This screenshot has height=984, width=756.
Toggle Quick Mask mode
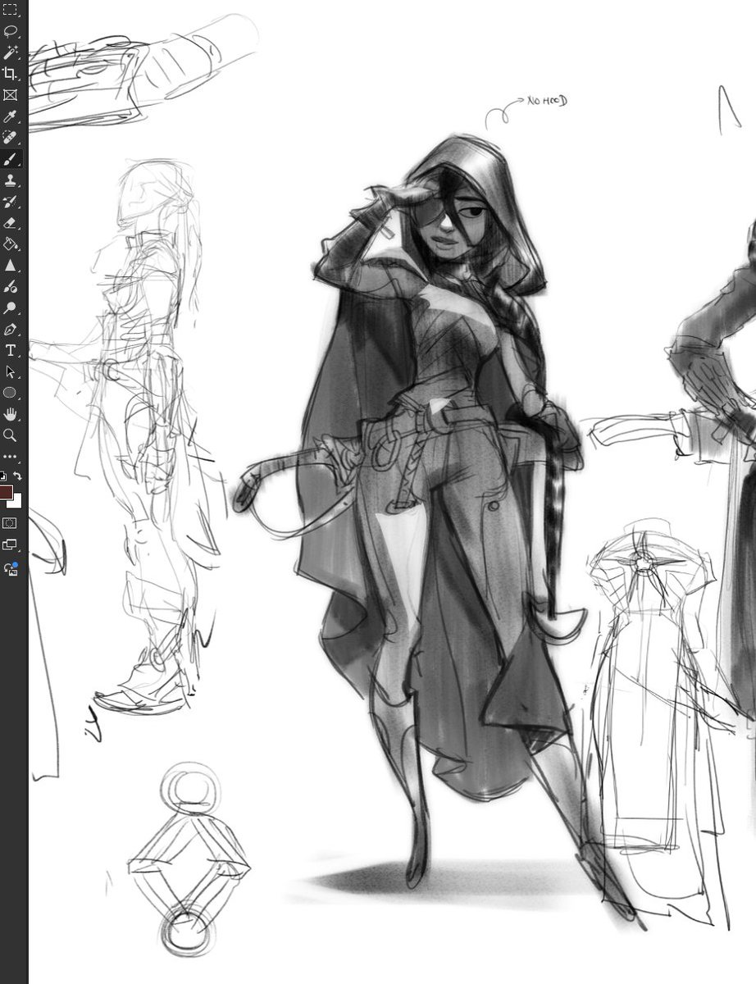(11, 522)
